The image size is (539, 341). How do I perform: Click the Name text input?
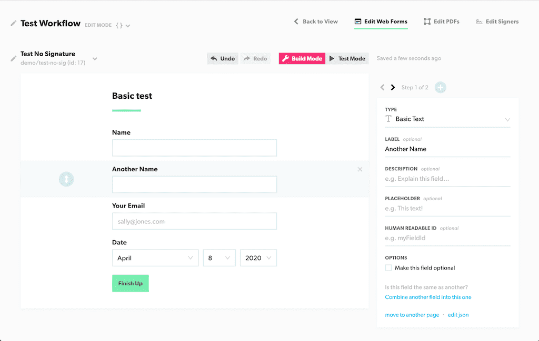tap(194, 148)
